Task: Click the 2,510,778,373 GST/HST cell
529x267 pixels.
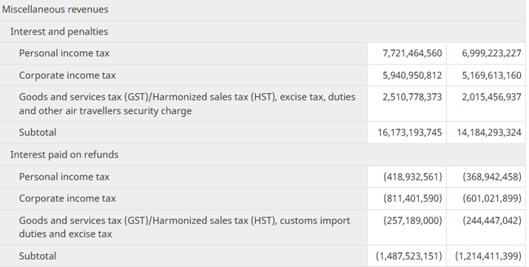Action: [407, 104]
